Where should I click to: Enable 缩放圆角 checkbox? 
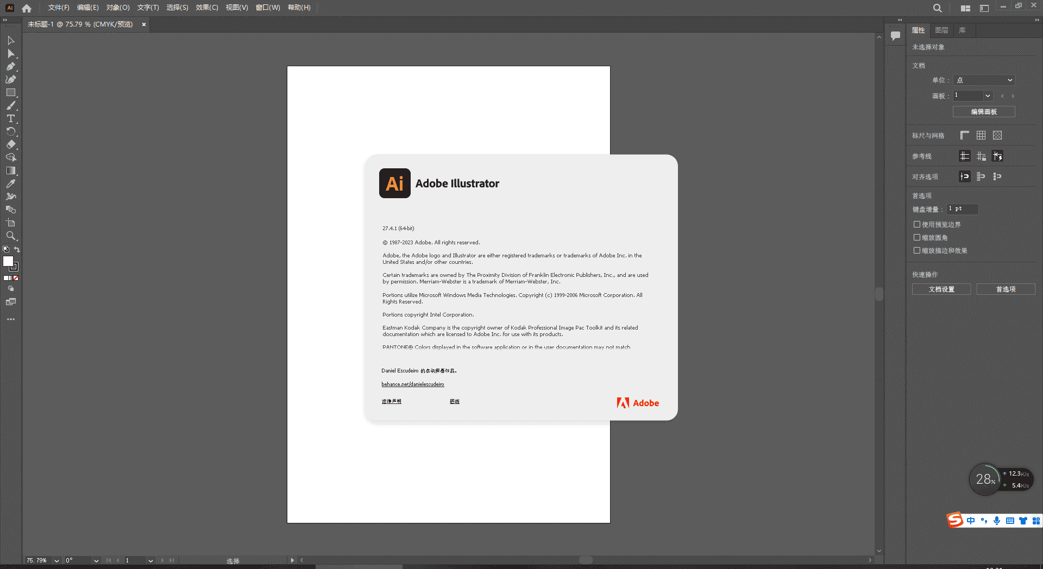tap(917, 237)
